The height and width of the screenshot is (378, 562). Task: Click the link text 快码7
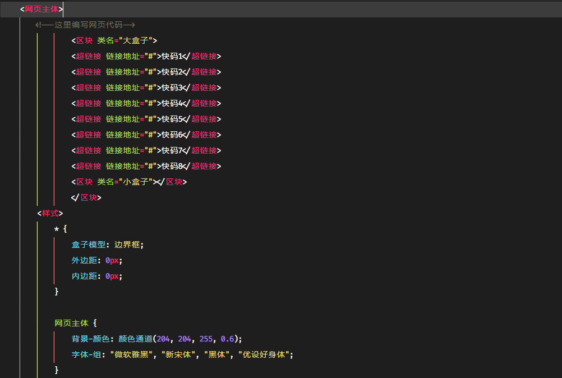coord(172,150)
